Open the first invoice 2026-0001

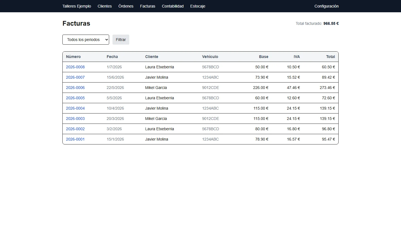pyautogui.click(x=75, y=139)
